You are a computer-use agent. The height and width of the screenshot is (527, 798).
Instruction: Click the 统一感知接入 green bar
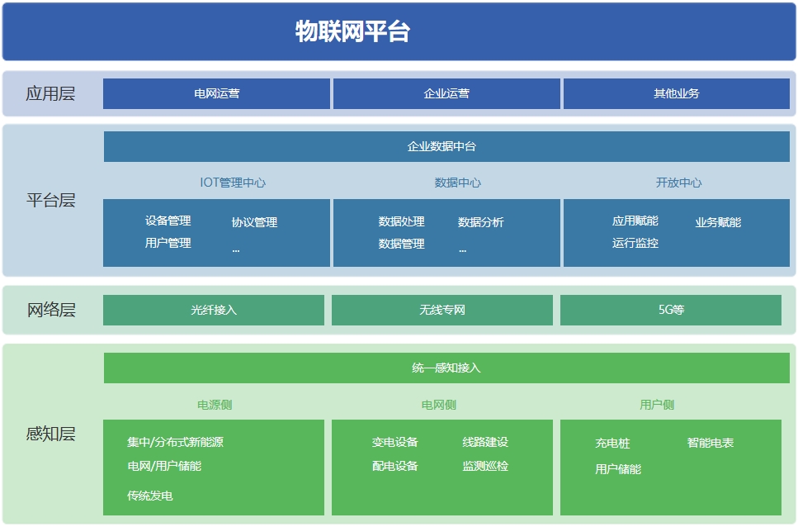[446, 368]
